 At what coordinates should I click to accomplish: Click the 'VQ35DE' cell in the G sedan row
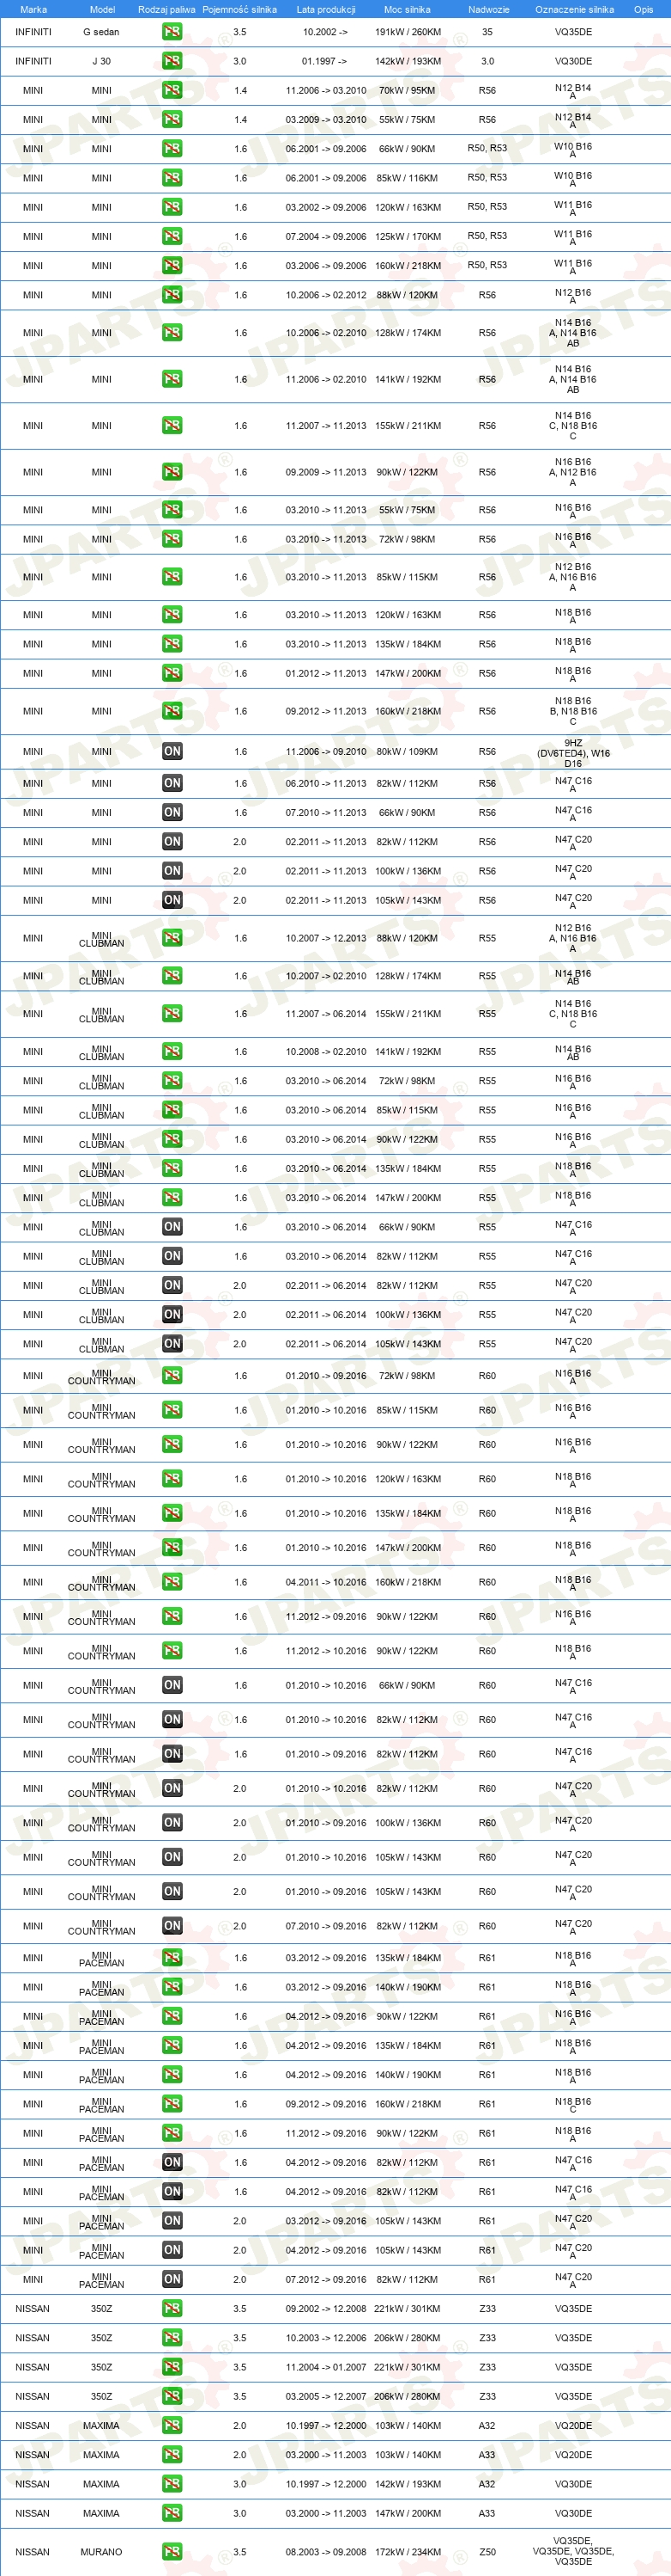[573, 32]
